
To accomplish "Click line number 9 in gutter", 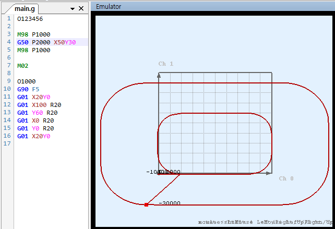I will (9, 81).
